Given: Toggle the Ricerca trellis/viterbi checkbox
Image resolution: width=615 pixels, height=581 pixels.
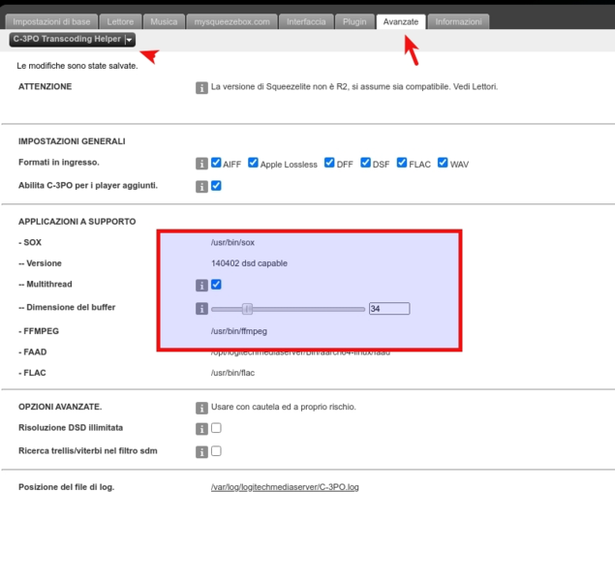Looking at the screenshot, I should [217, 450].
